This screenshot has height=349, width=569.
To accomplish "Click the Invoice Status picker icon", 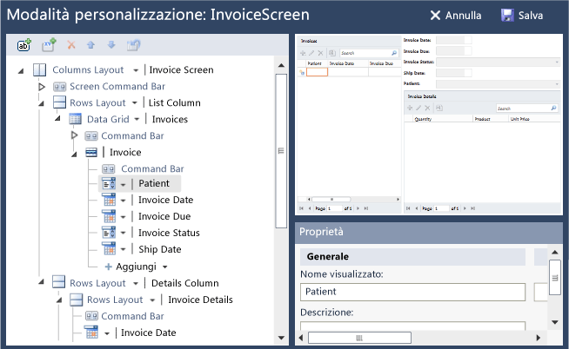I will [109, 233].
